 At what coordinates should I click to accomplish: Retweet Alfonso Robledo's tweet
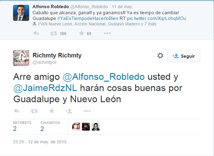[x=53, y=34]
